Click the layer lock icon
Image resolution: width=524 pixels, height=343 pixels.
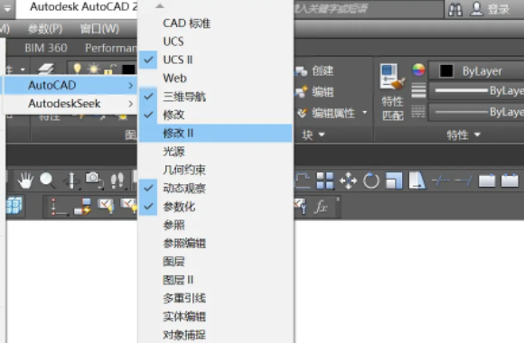click(109, 70)
